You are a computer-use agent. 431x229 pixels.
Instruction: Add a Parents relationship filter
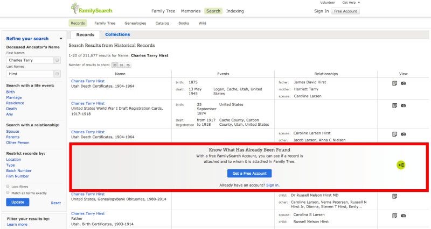(x=13, y=137)
